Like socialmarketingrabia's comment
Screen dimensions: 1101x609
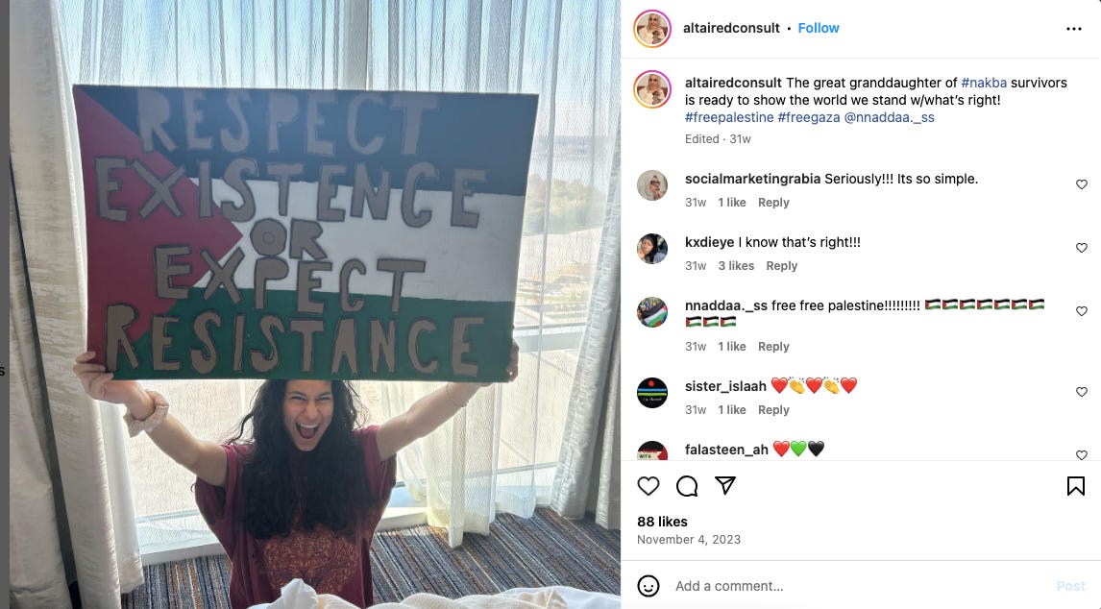coord(1082,184)
